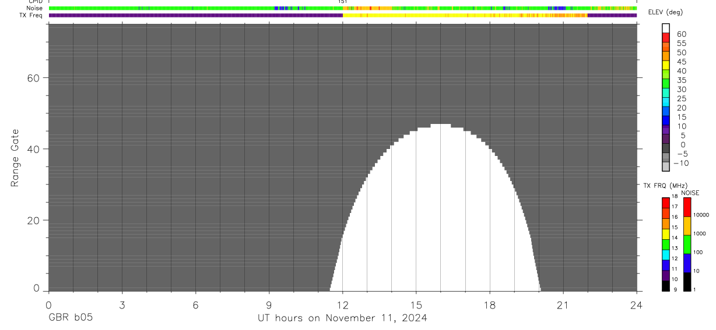Click the vertical 'Range Gate' axis title
716x330 pixels.
coord(16,158)
